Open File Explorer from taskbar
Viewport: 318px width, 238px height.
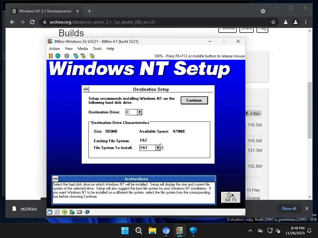coord(152,231)
